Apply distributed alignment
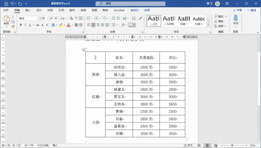Image resolution: width=261 pixels, height=148 pixels. tap(107, 25)
